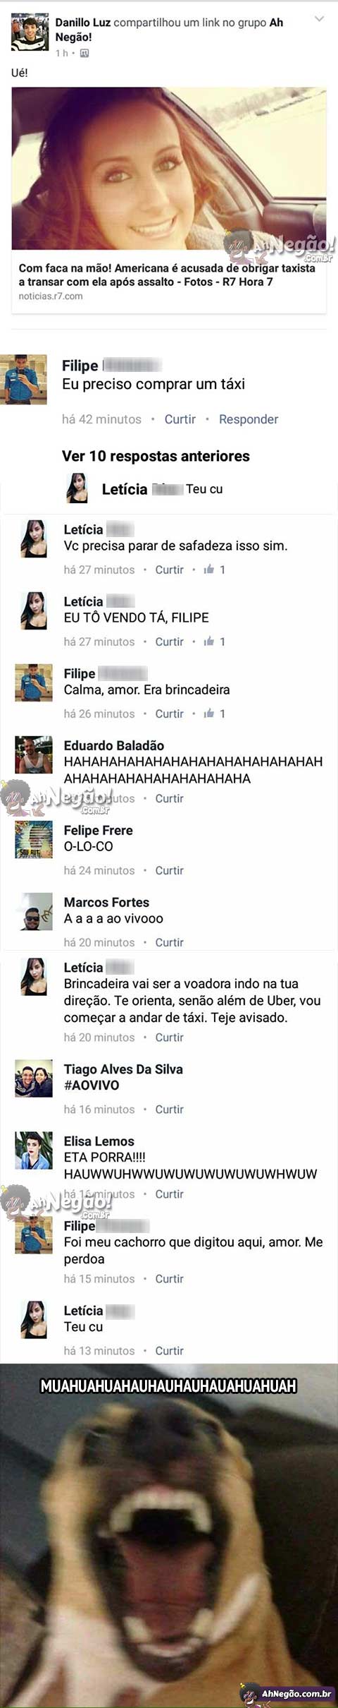This screenshot has width=338, height=1708.
Task: Open Marcos Fortes' profile avatar
Action: 34,912
